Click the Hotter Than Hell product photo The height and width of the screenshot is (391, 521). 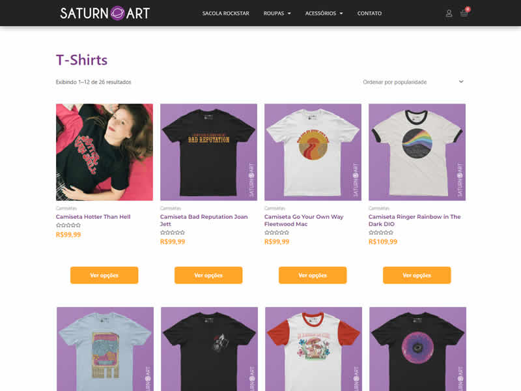(104, 152)
